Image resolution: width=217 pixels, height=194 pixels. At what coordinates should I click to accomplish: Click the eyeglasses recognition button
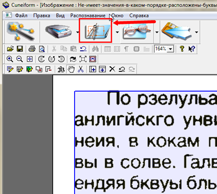(x=138, y=32)
